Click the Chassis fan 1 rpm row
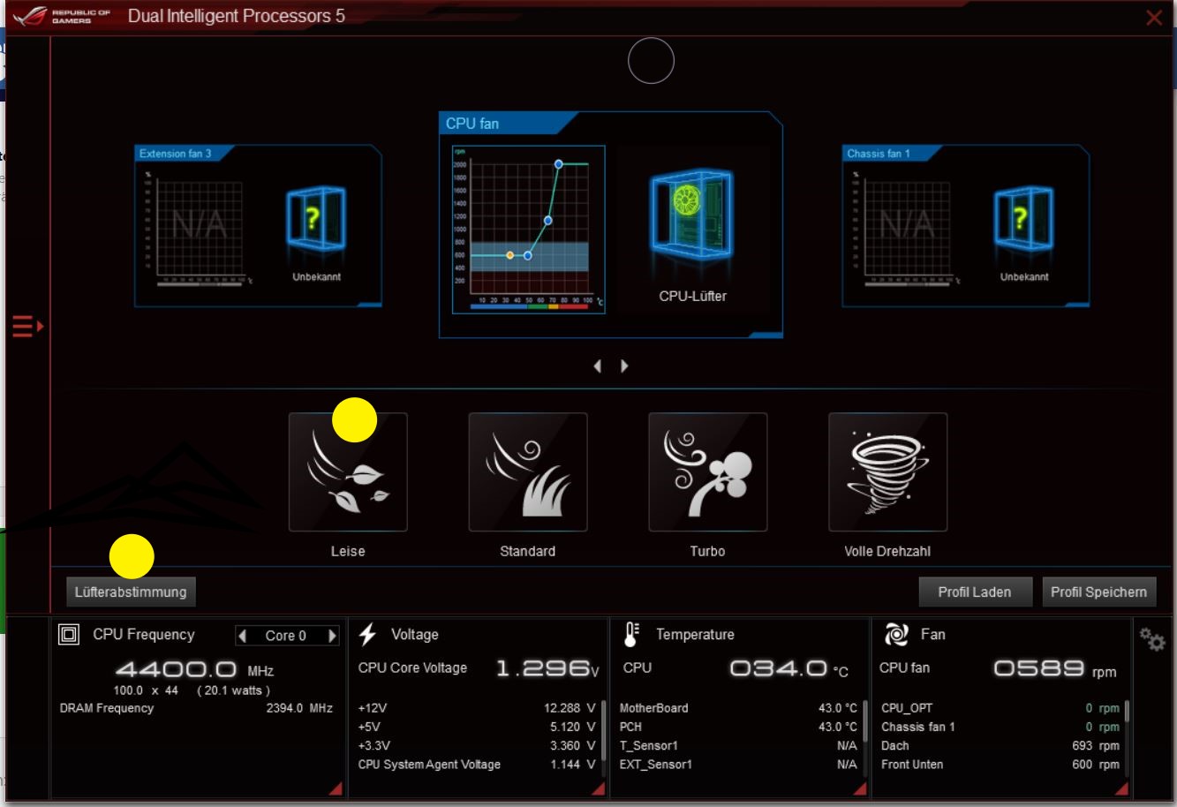Image resolution: width=1177 pixels, height=807 pixels. click(1000, 727)
